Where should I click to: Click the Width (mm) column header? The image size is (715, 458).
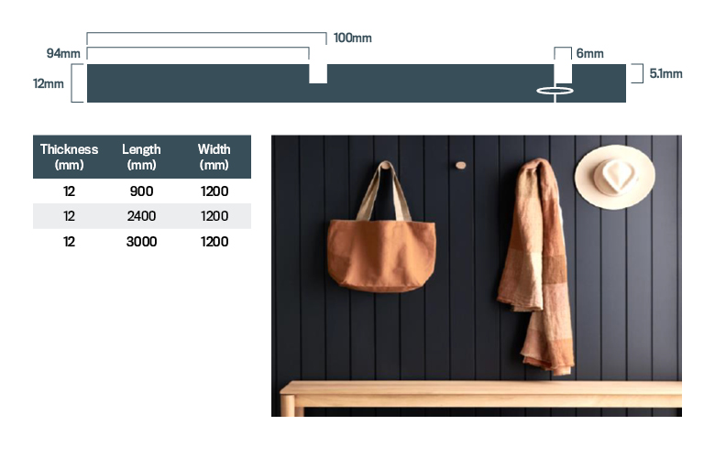click(214, 157)
